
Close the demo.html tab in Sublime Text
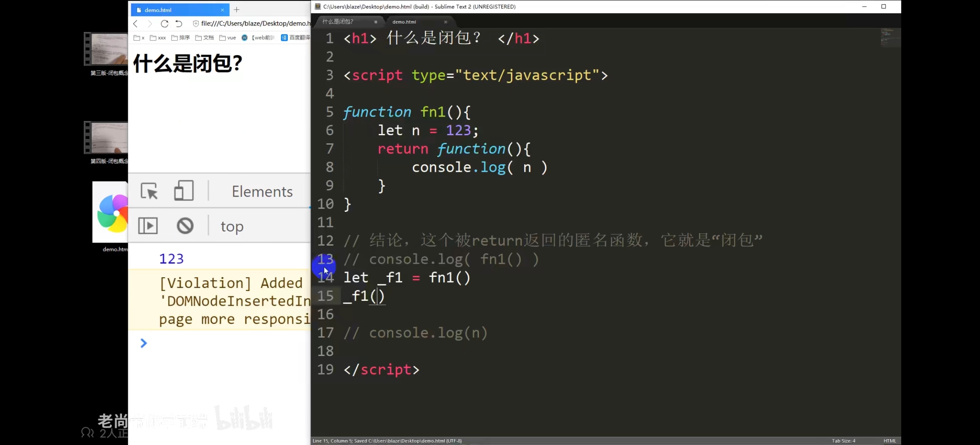[445, 22]
